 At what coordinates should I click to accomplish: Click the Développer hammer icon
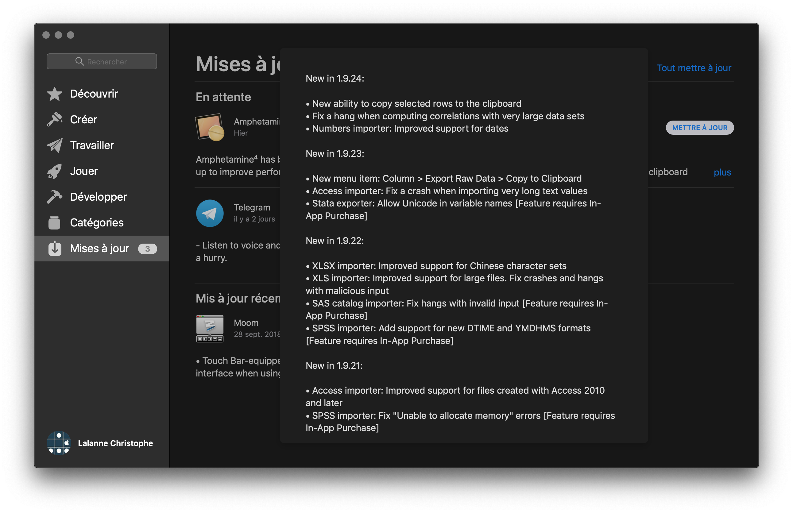pyautogui.click(x=55, y=197)
